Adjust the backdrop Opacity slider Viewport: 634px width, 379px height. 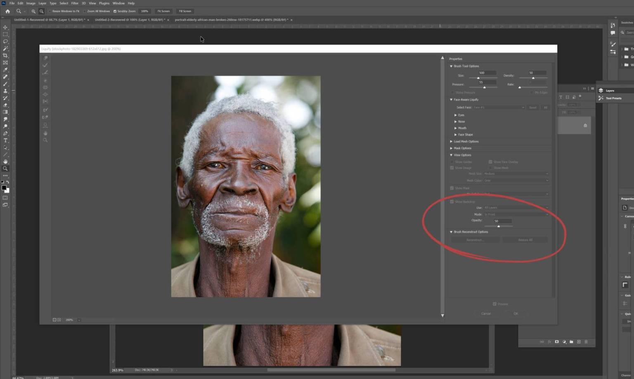(x=499, y=226)
